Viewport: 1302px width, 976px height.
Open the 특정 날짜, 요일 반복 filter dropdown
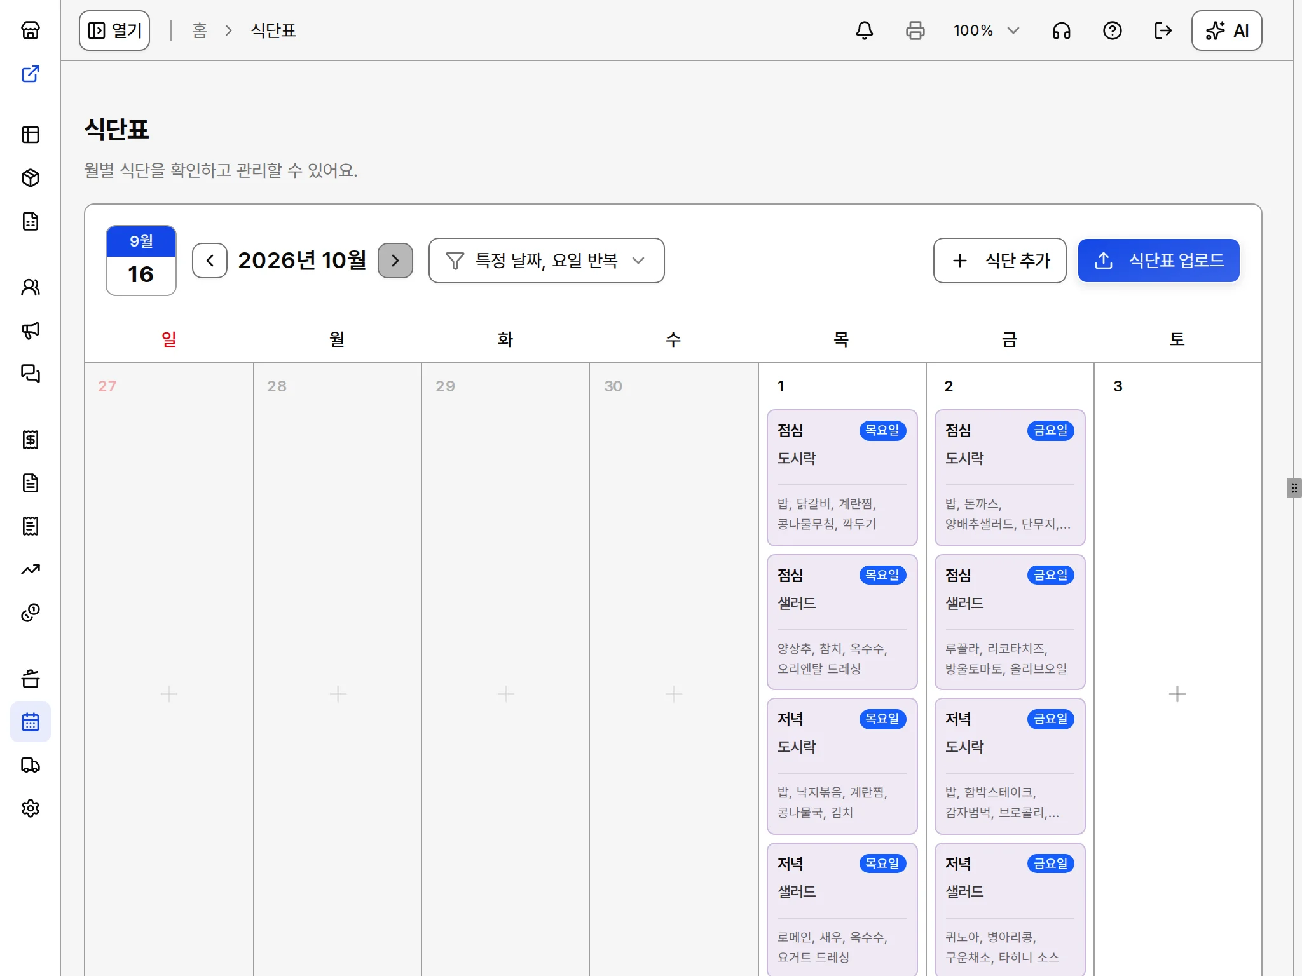click(x=547, y=261)
